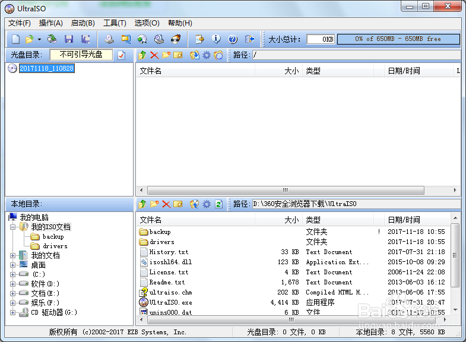Expand the (C:) drive node
The height and width of the screenshot is (342, 466).
[12, 274]
